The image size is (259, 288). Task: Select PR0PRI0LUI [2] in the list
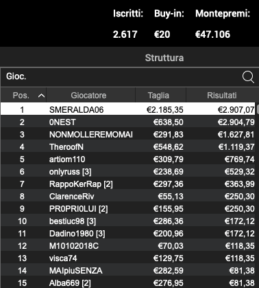coord(128,208)
